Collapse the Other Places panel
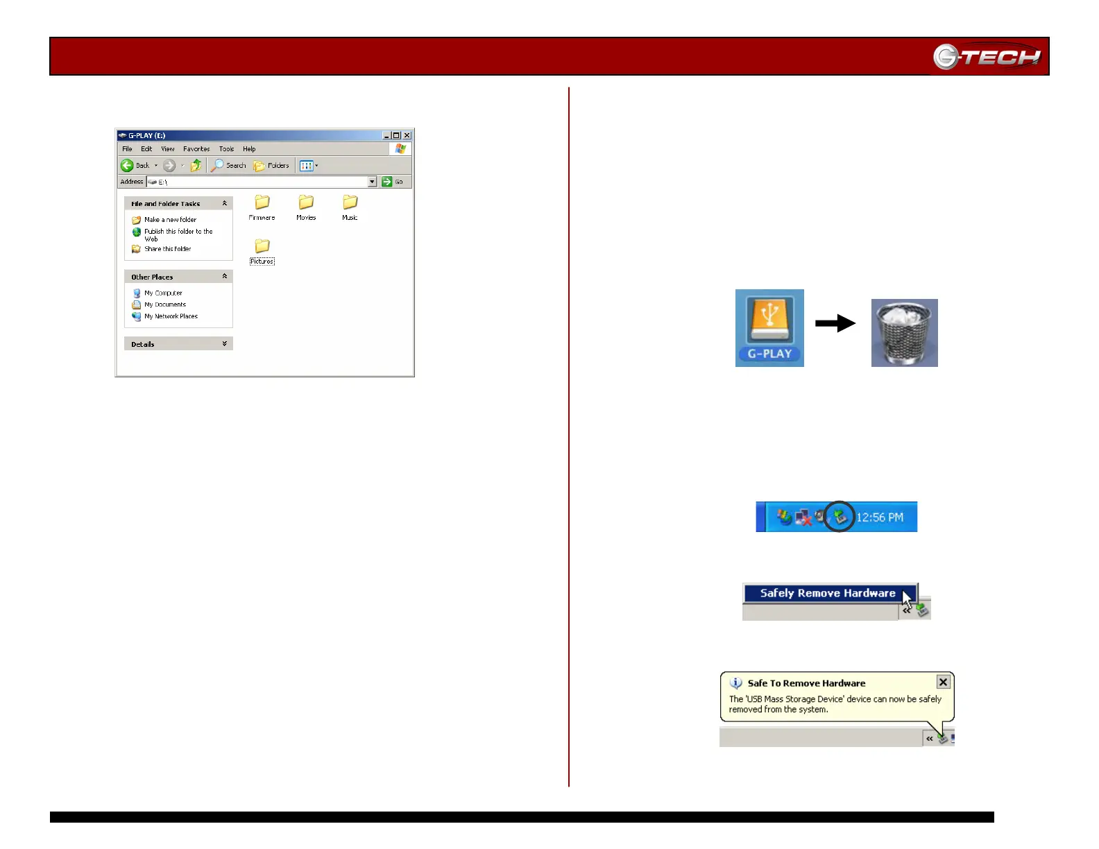The image size is (1099, 849). pyautogui.click(x=225, y=276)
